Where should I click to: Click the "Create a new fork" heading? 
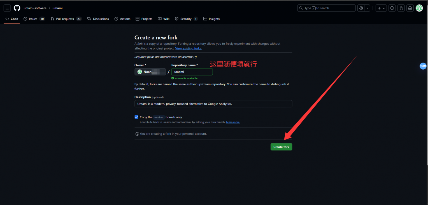coord(156,37)
